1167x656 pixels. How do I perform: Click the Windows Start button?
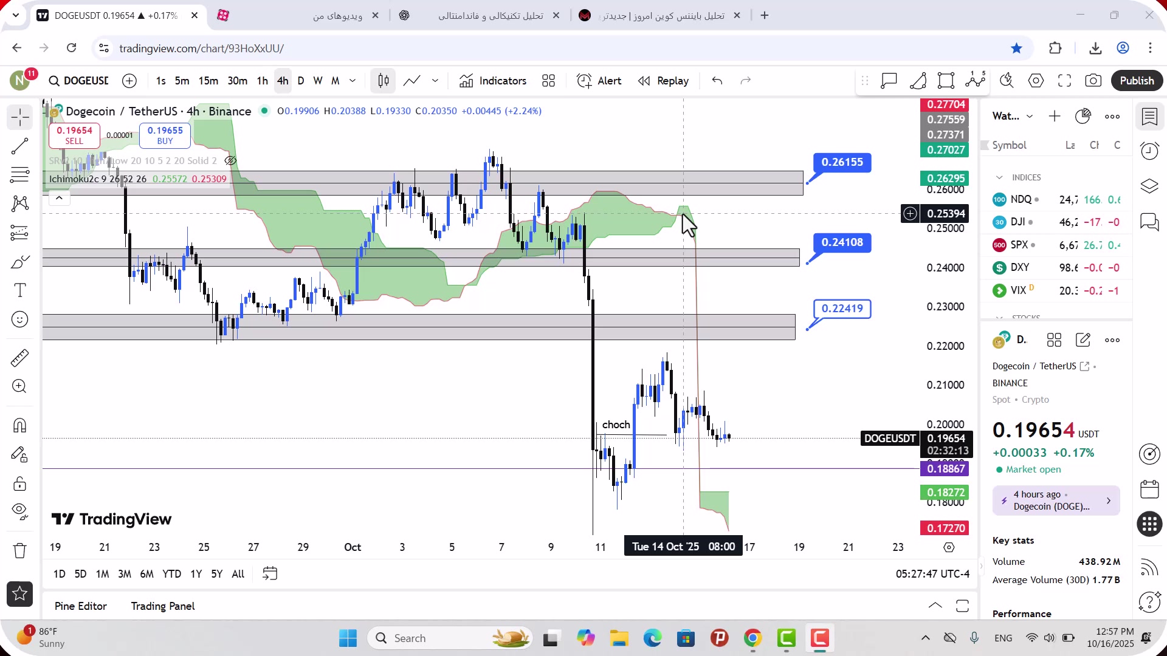coord(348,638)
